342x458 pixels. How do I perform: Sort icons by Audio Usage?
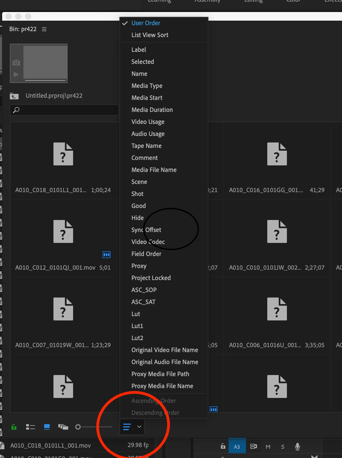[164, 134]
